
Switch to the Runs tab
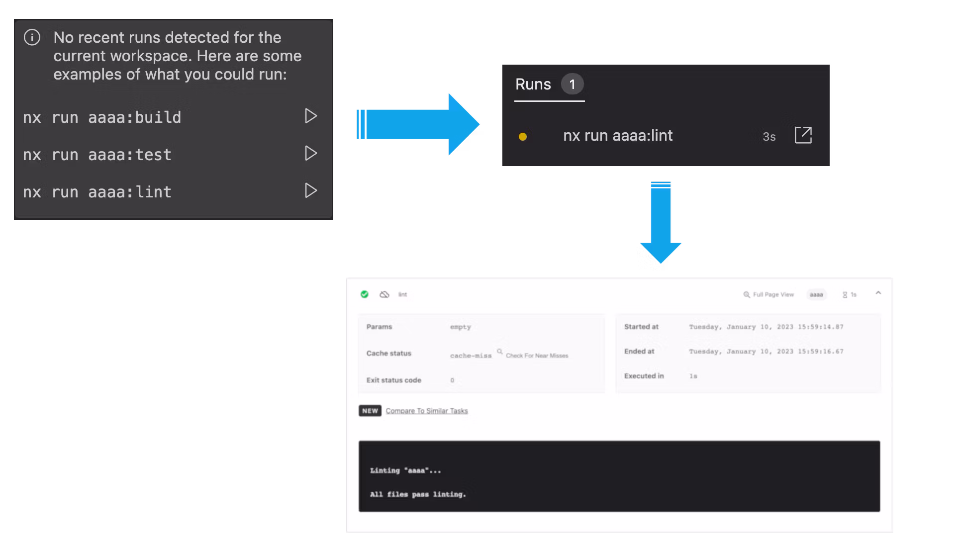click(533, 85)
